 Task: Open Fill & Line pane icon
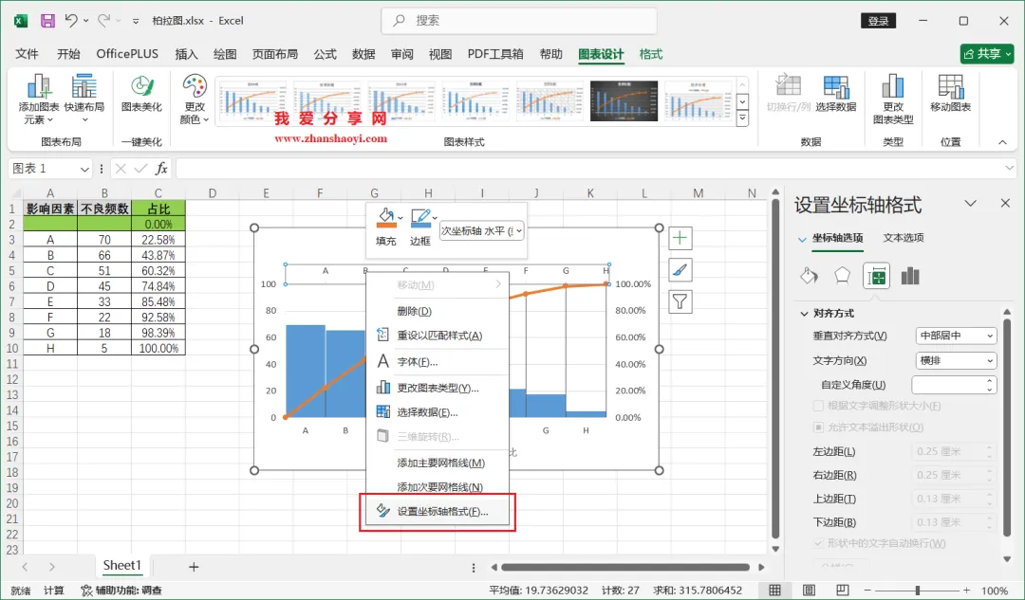(x=810, y=276)
